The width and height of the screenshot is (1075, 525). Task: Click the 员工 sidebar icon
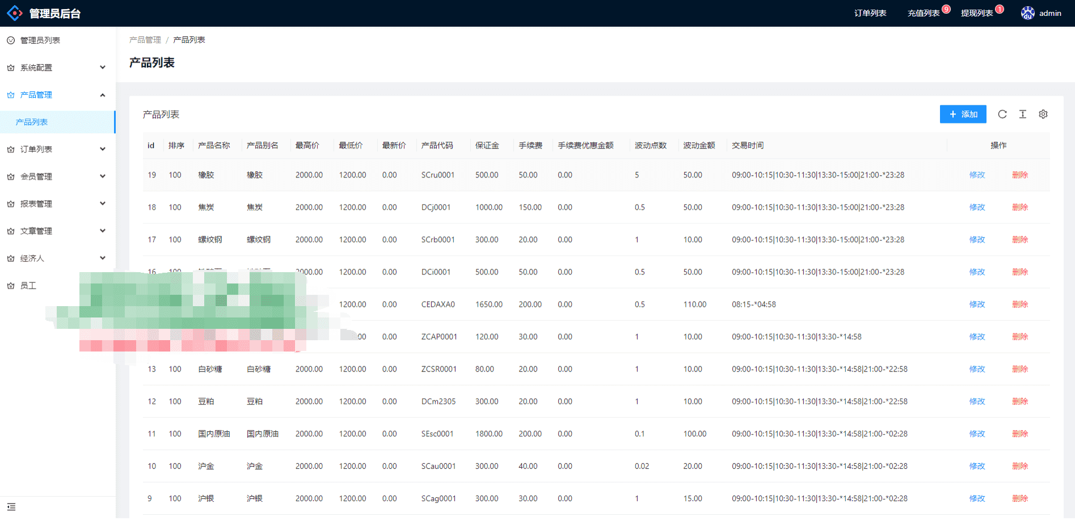point(11,286)
